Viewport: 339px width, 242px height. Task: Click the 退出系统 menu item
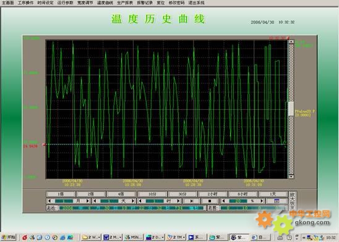[x=196, y=3]
